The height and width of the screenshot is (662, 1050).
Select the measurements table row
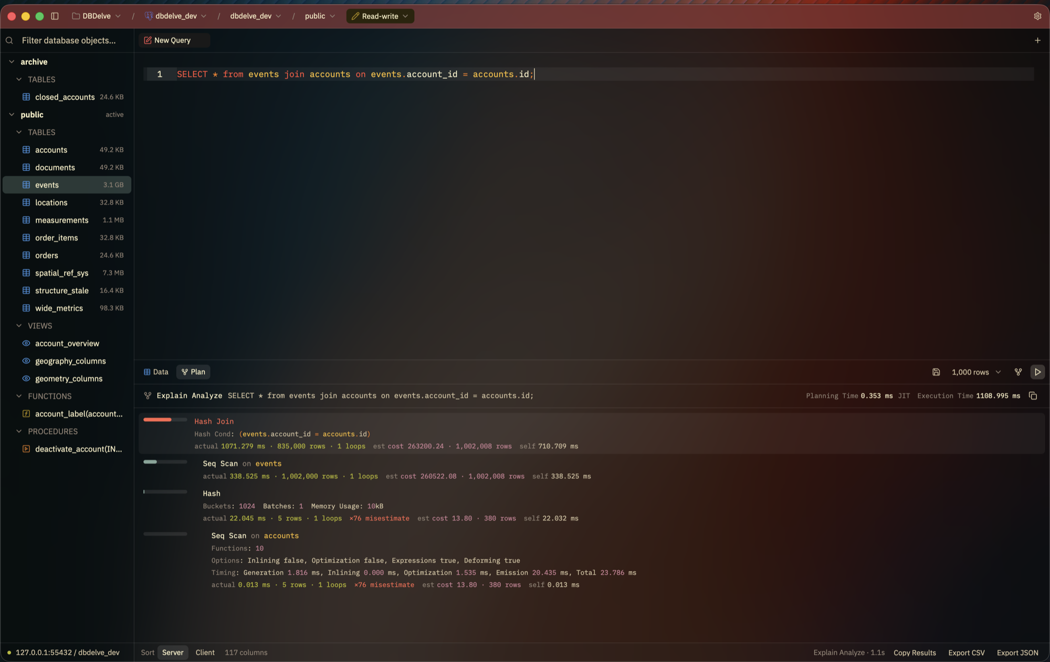click(67, 220)
